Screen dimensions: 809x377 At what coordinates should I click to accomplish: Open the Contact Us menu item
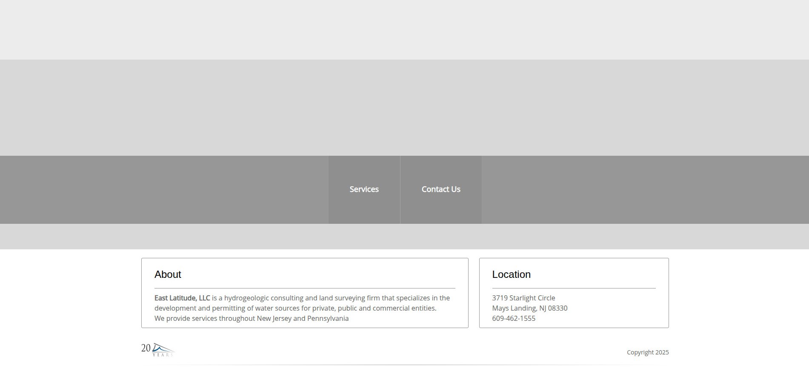pos(441,189)
